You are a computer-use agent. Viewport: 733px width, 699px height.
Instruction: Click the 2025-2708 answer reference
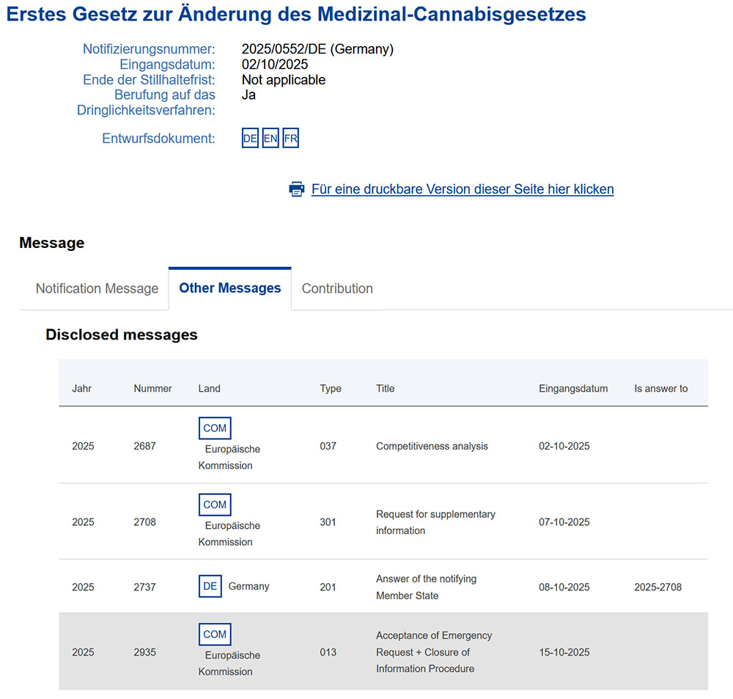[658, 587]
